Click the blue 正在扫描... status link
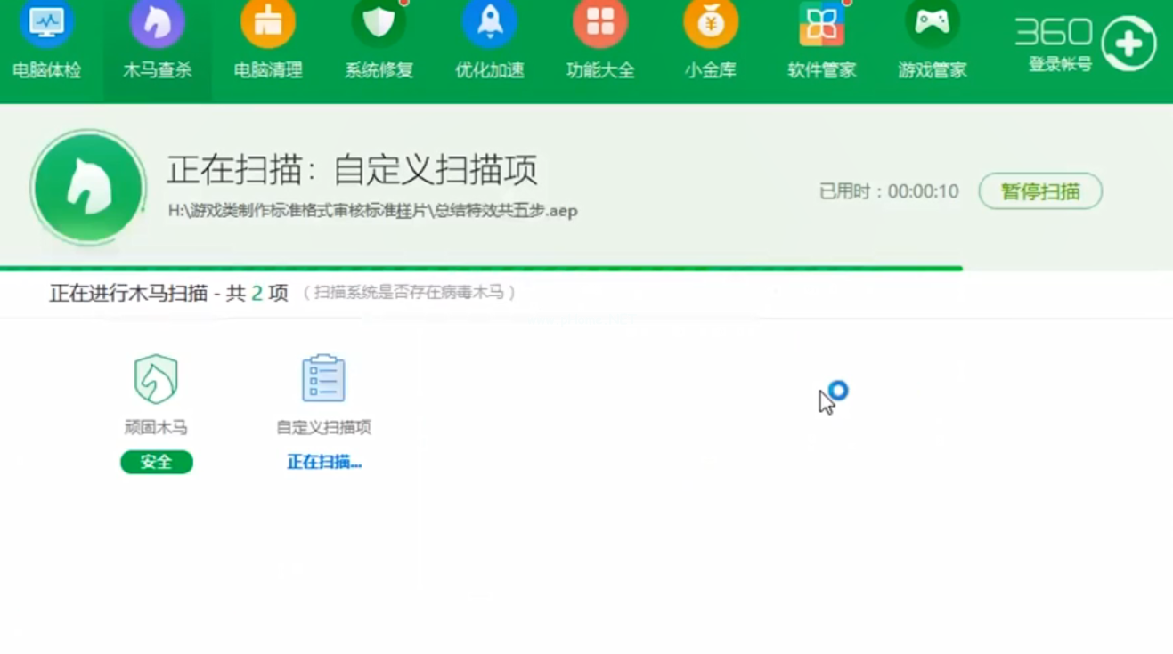 tap(324, 463)
